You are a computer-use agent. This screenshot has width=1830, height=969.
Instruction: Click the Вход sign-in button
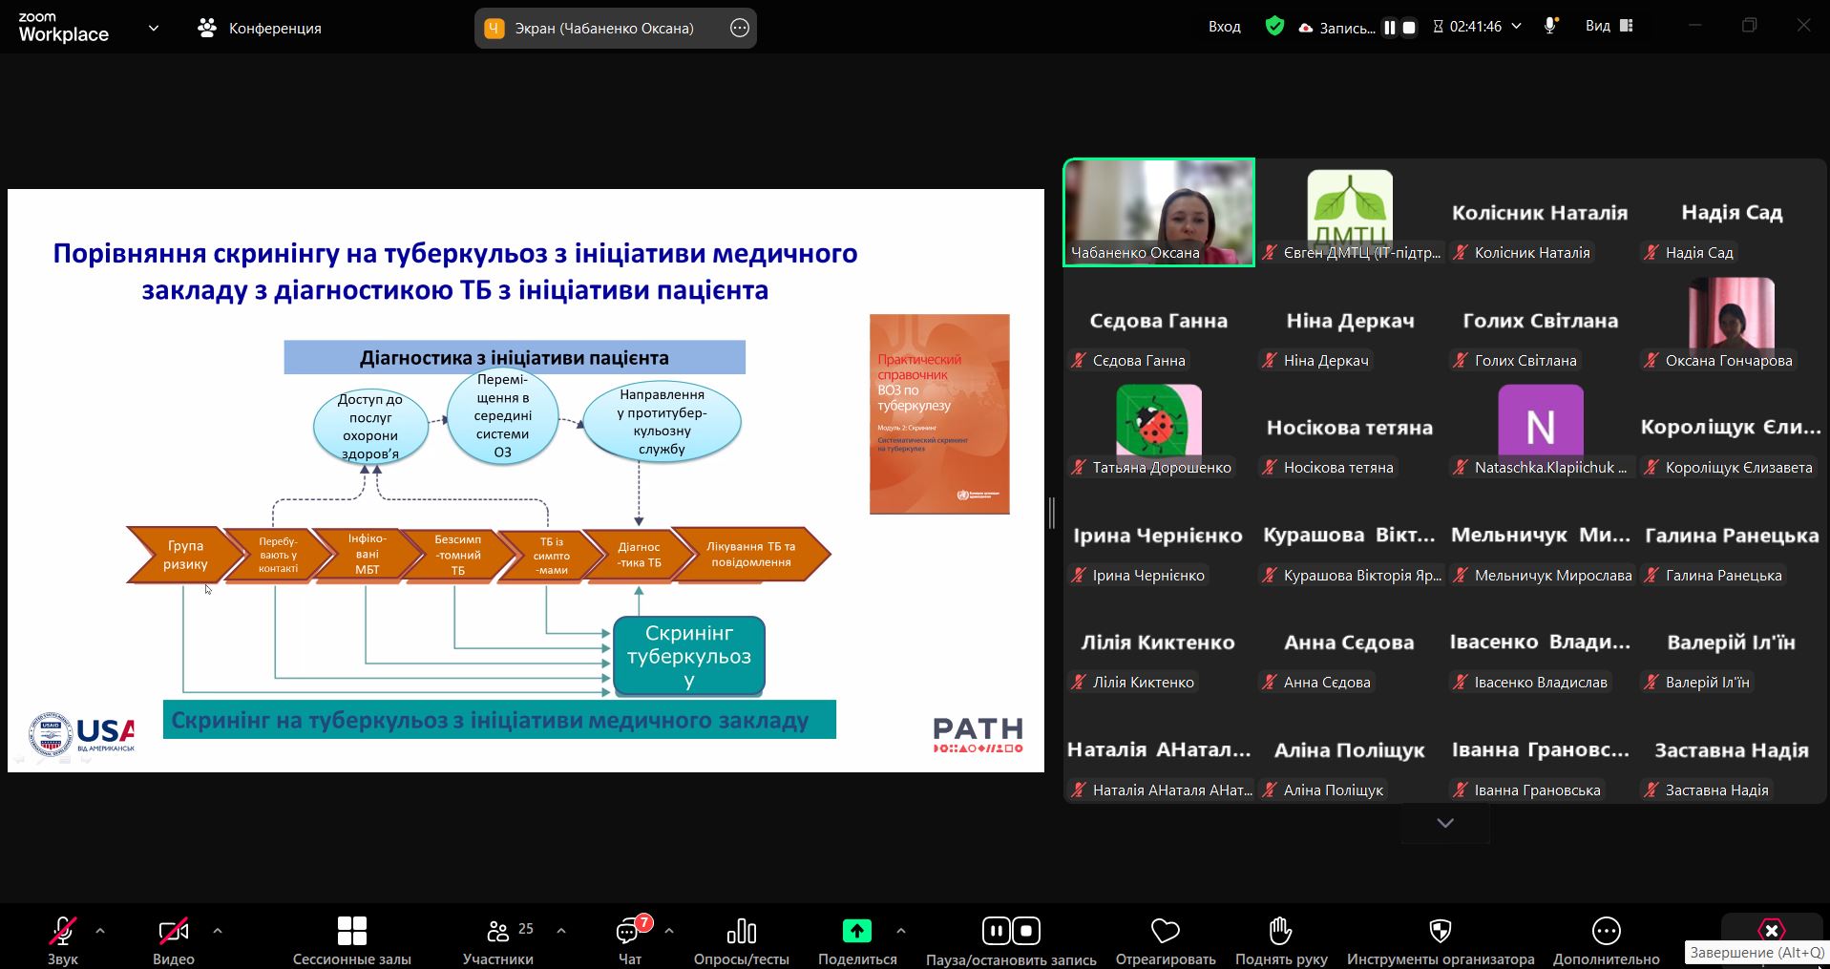[1224, 27]
